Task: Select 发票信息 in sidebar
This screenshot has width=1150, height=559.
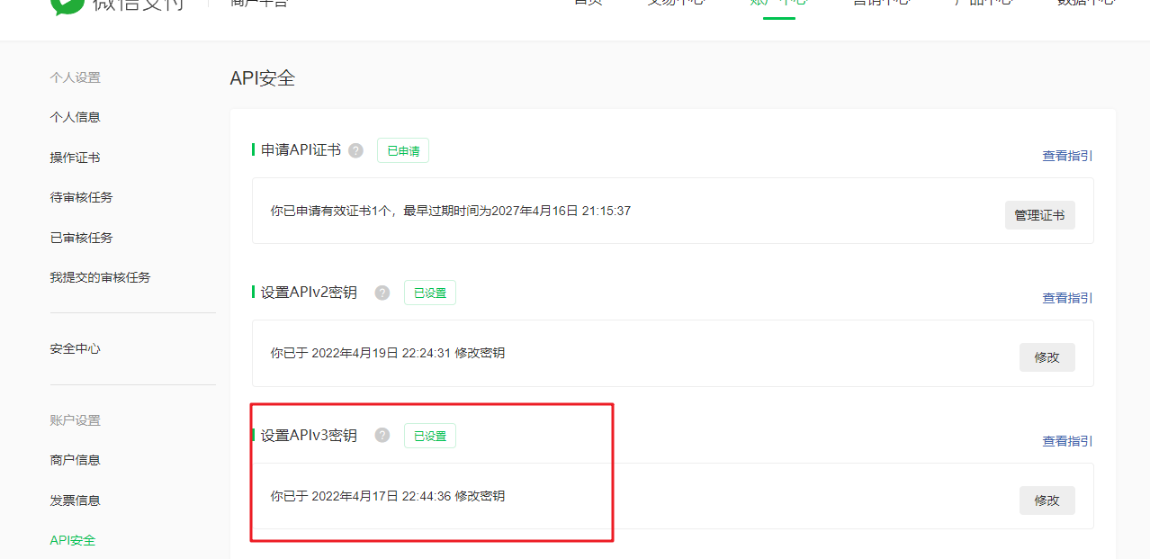Action: (75, 500)
